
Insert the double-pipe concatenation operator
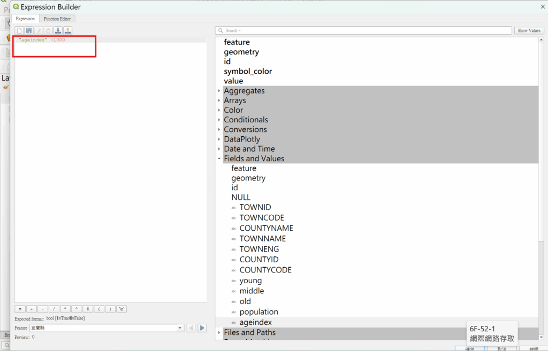(x=88, y=309)
